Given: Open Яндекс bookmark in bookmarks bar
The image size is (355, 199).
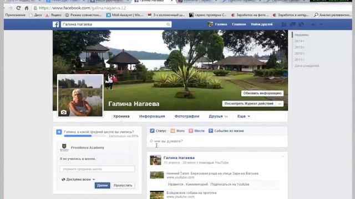Looking at the screenshot, I should [x=54, y=15].
